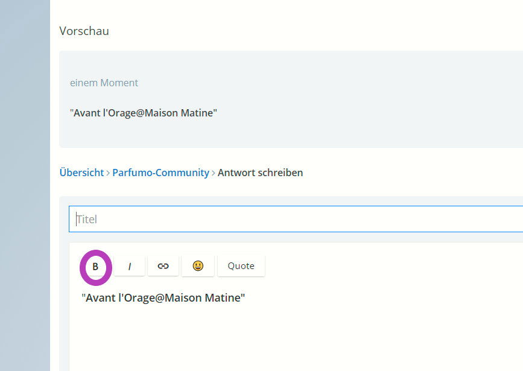This screenshot has height=371, width=523.
Task: Go to Übersicht in the breadcrumb
Action: [x=81, y=173]
